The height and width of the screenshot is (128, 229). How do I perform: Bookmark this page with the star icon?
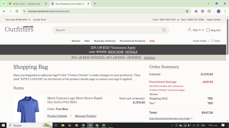point(187,11)
